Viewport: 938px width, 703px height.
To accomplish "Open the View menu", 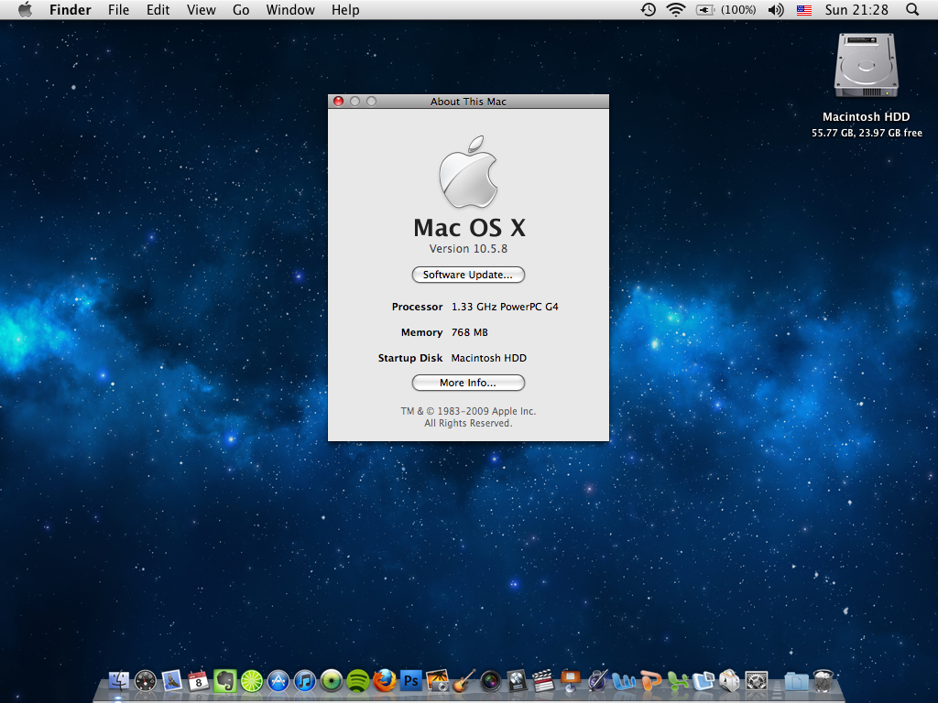I will pyautogui.click(x=201, y=9).
